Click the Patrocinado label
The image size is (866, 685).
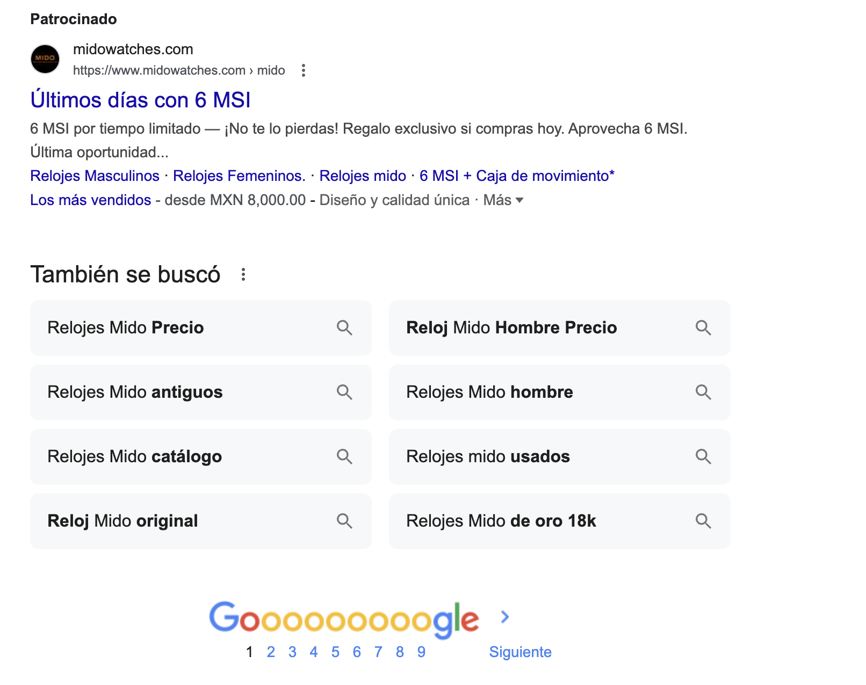point(74,19)
